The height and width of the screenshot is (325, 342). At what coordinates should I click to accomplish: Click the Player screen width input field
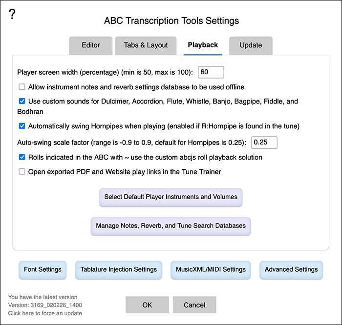tap(211, 72)
